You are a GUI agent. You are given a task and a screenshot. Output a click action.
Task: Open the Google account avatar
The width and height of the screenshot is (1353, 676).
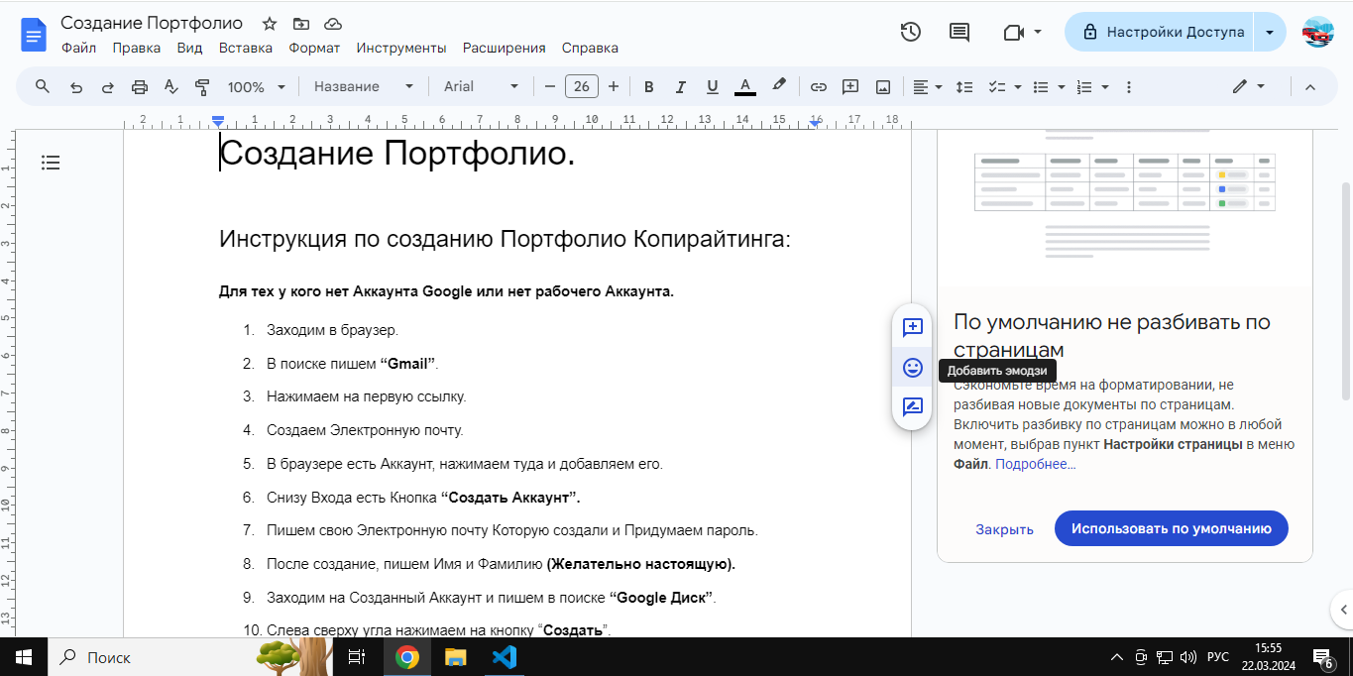1317,32
